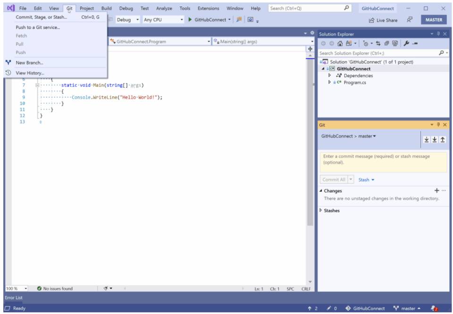Image resolution: width=453 pixels, height=314 pixels.
Task: Open Commit, Stage, or Stash from Git menu
Action: [56, 17]
